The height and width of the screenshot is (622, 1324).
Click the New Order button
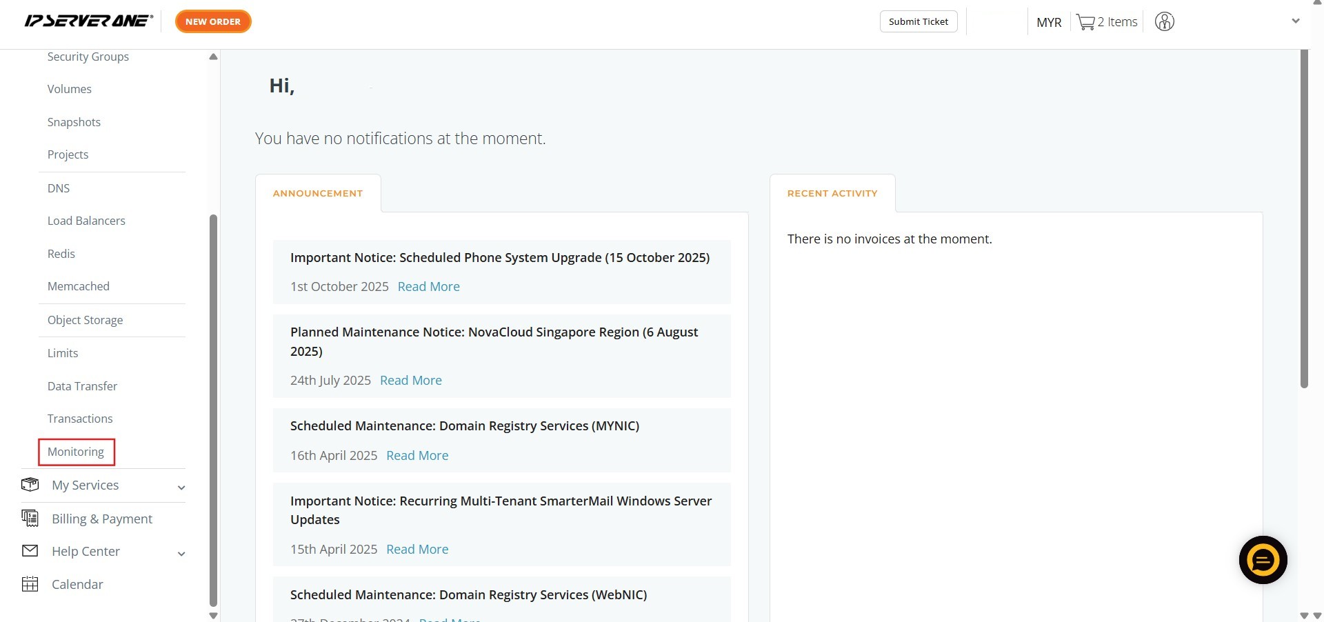coord(213,21)
